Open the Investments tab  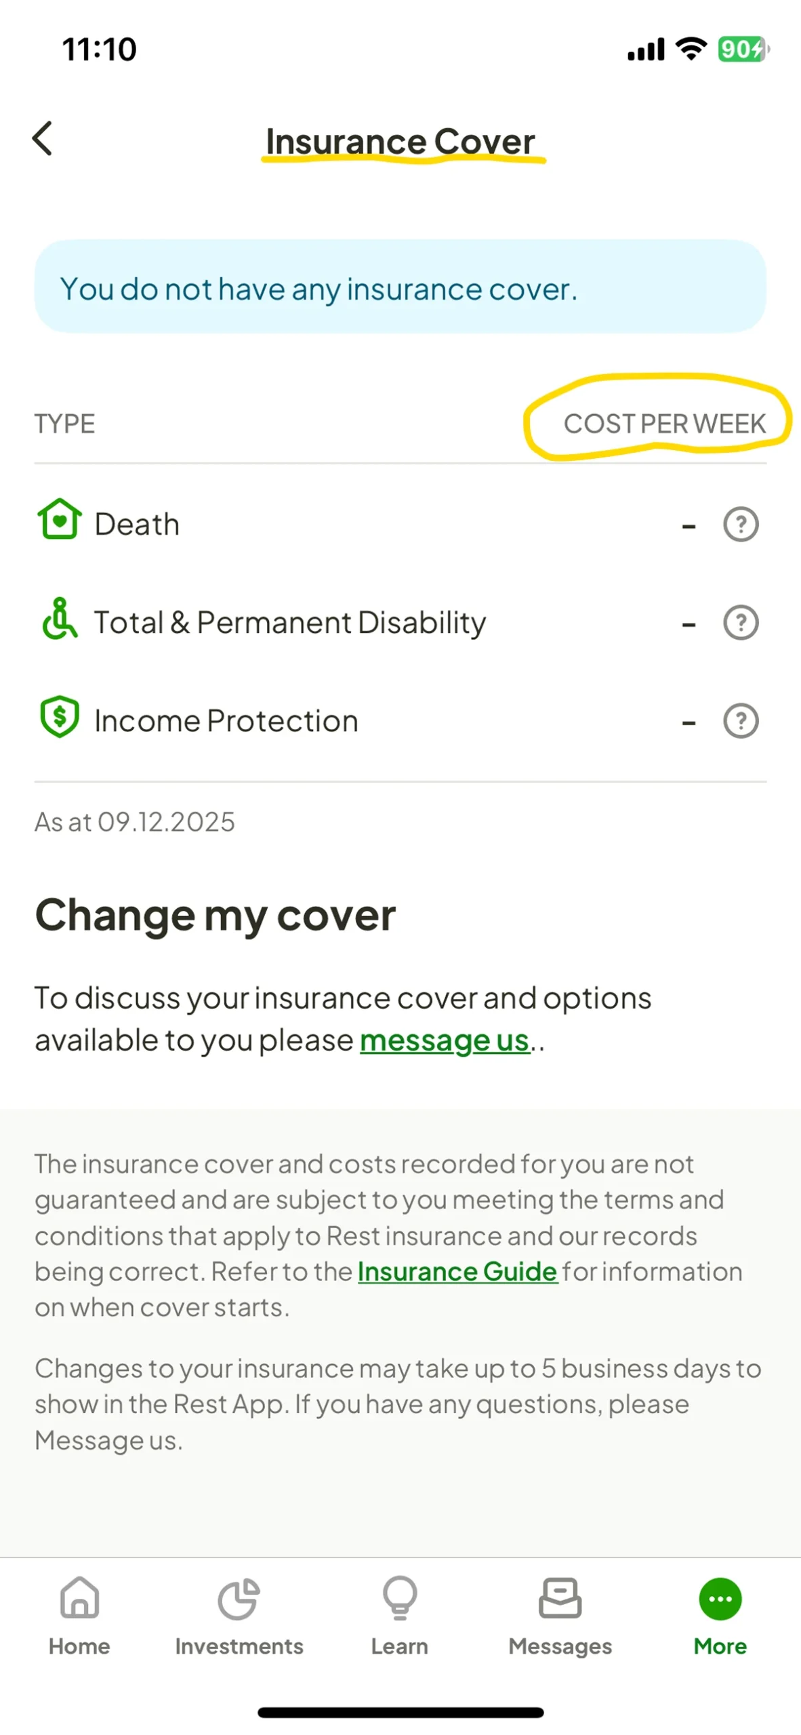coord(239,1616)
